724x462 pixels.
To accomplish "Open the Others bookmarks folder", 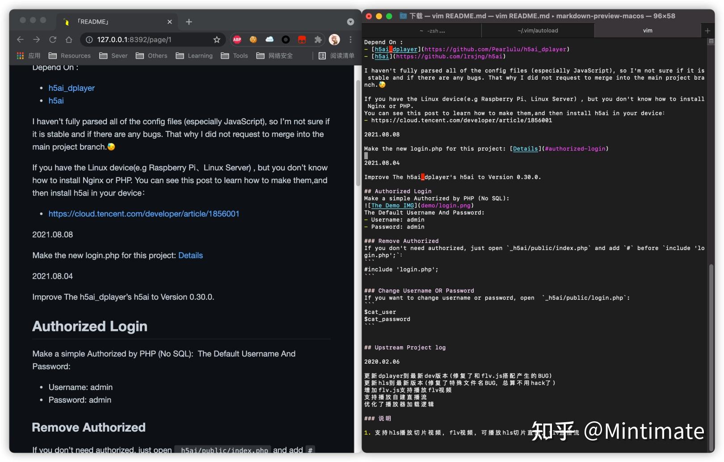I will click(152, 55).
